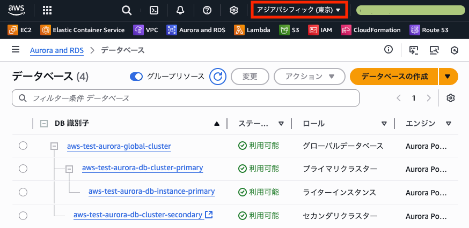Open S3 service shortcut
The image size is (469, 228).
(x=289, y=30)
